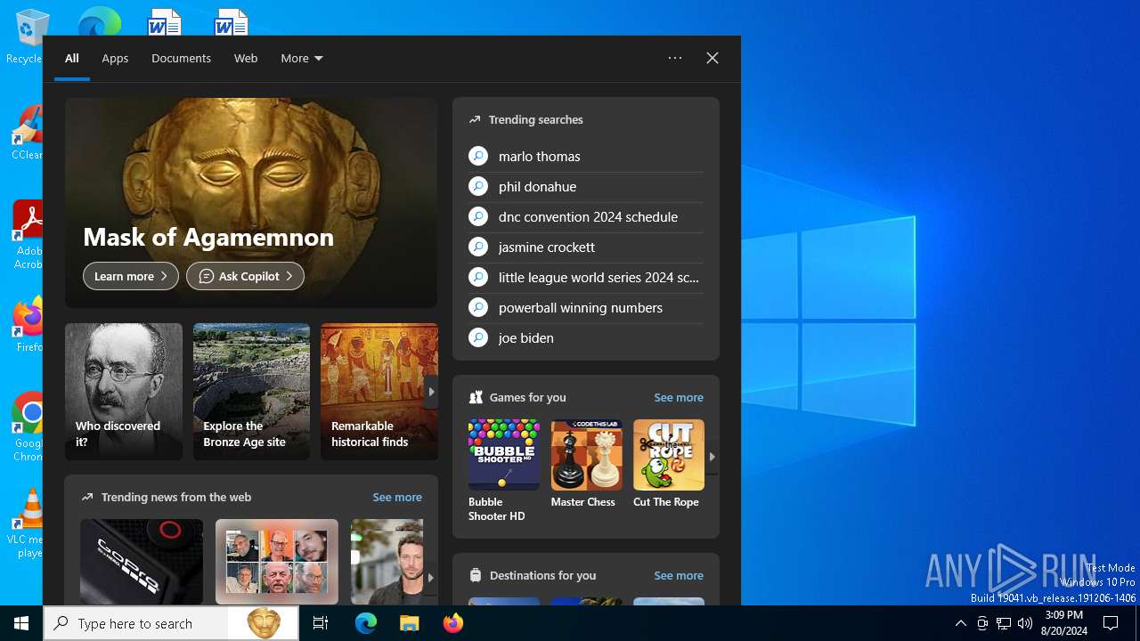The width and height of the screenshot is (1140, 641).
Task: Open the three-dot options menu
Action: tap(675, 58)
